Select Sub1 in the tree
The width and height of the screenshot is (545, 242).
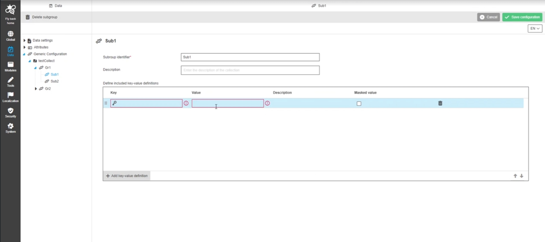pos(55,74)
